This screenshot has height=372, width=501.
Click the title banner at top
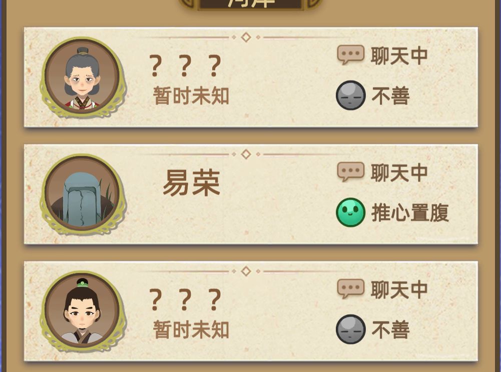tap(250, 4)
